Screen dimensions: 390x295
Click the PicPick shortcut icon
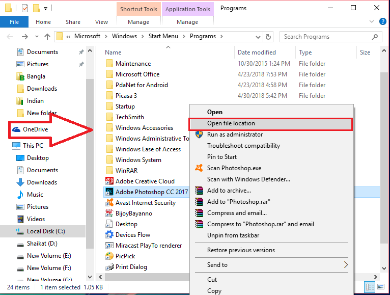click(109, 256)
